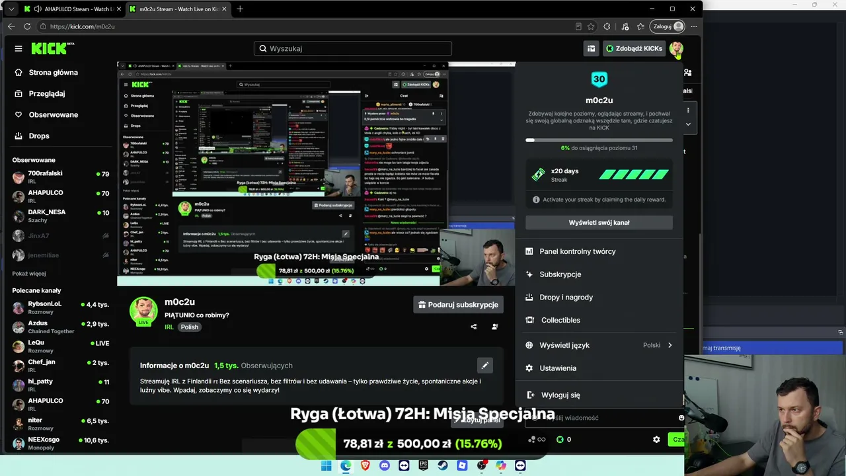This screenshot has height=476, width=846.
Task: Reload the browser page
Action: 27,26
